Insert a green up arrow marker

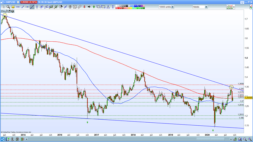tap(94, 7)
